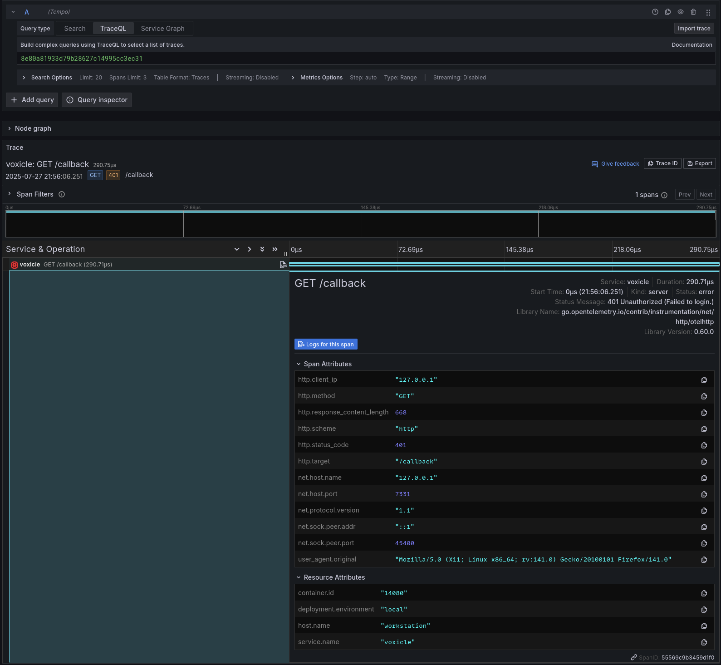Toggle query A visibility eye icon
The image size is (721, 665).
680,12
